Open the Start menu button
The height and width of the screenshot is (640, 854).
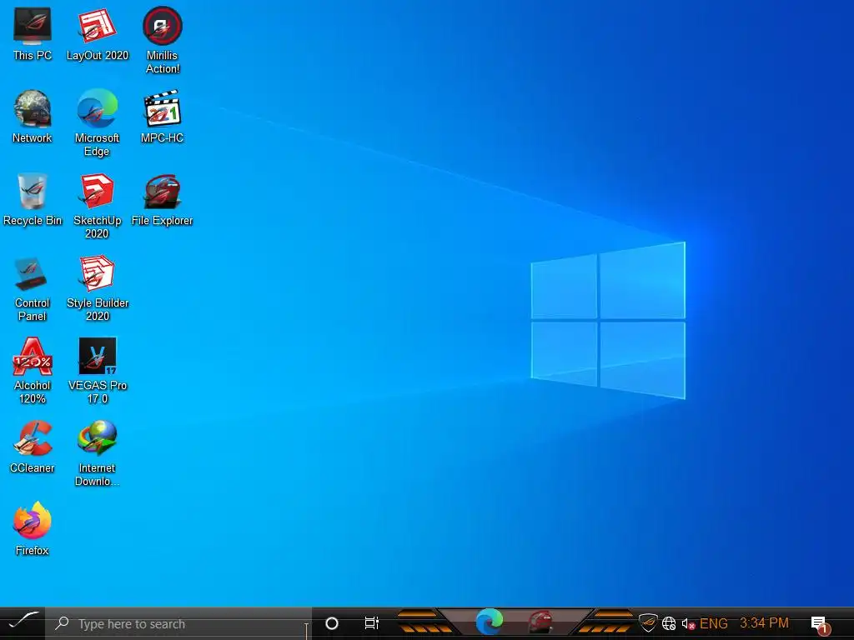[x=23, y=623]
